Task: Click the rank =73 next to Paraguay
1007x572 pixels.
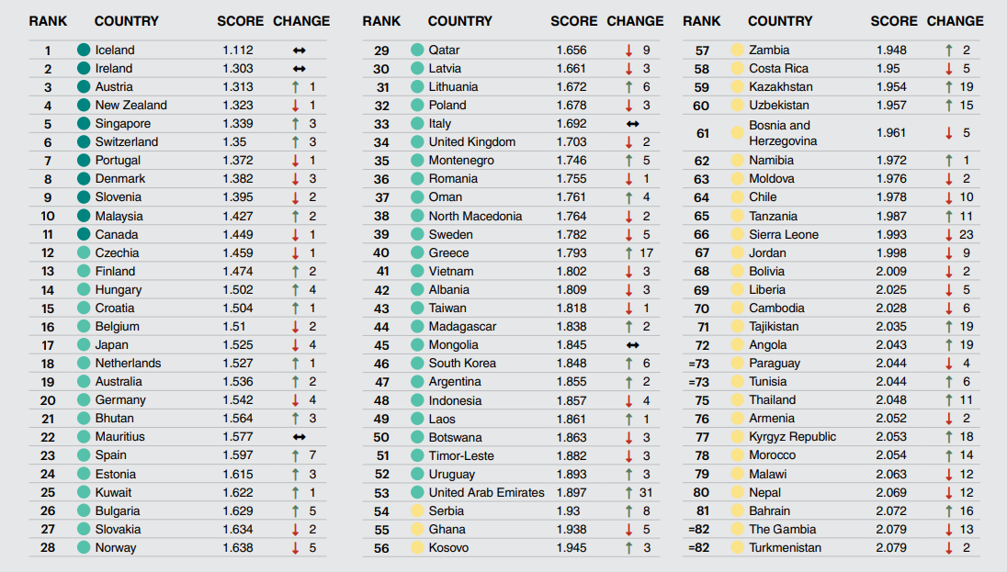Action: [x=699, y=364]
